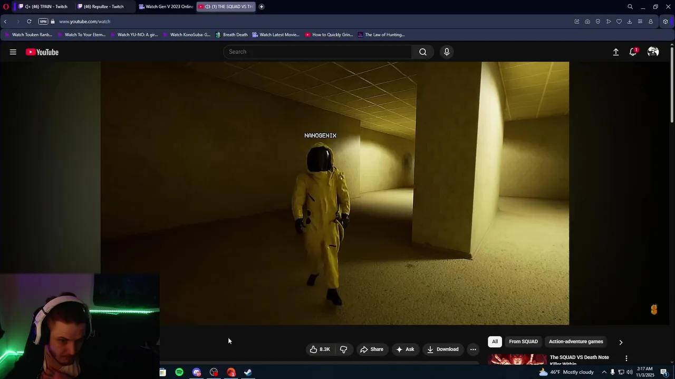Open the Opera Flow send icon
Viewport: 675px width, 379px height.
click(609, 22)
